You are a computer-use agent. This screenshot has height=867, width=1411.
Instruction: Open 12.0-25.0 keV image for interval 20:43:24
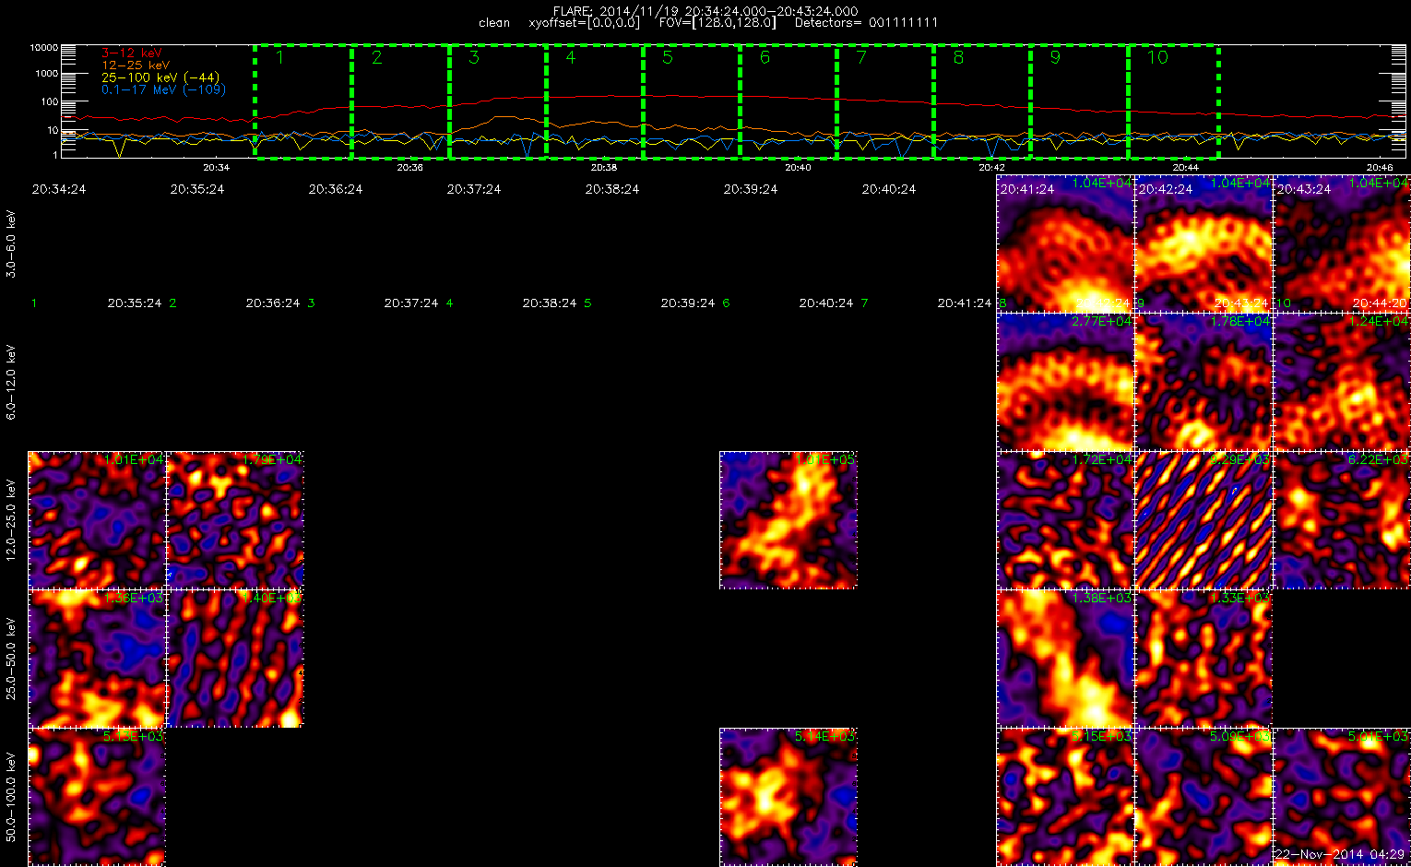pos(1342,520)
